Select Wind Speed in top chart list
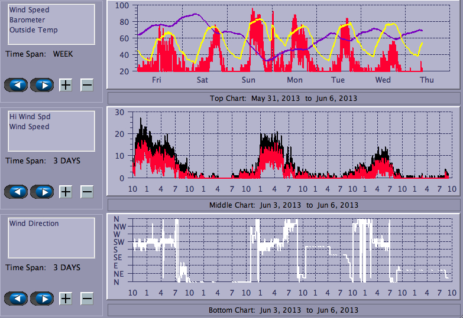Screen dimensions: 463x318 pyautogui.click(x=29, y=10)
